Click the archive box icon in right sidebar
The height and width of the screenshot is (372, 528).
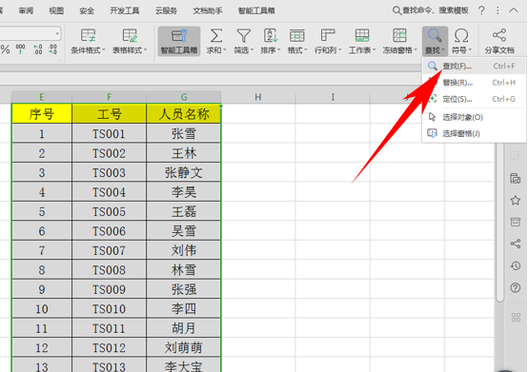point(516,222)
